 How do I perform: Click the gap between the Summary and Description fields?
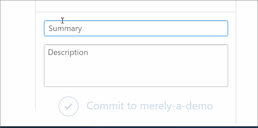point(136,40)
